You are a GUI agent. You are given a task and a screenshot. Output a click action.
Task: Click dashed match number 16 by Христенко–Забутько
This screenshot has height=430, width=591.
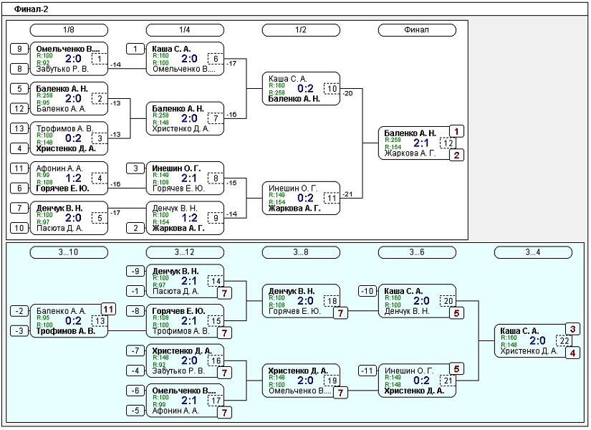pos(216,360)
